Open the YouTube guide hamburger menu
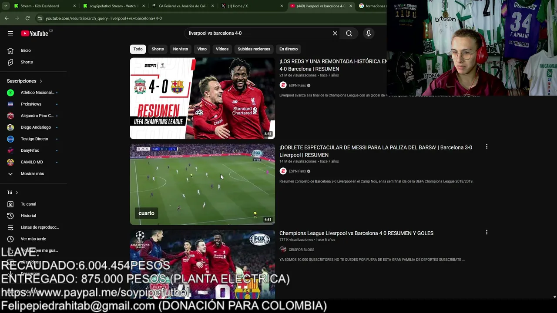The height and width of the screenshot is (313, 557). coord(10,33)
